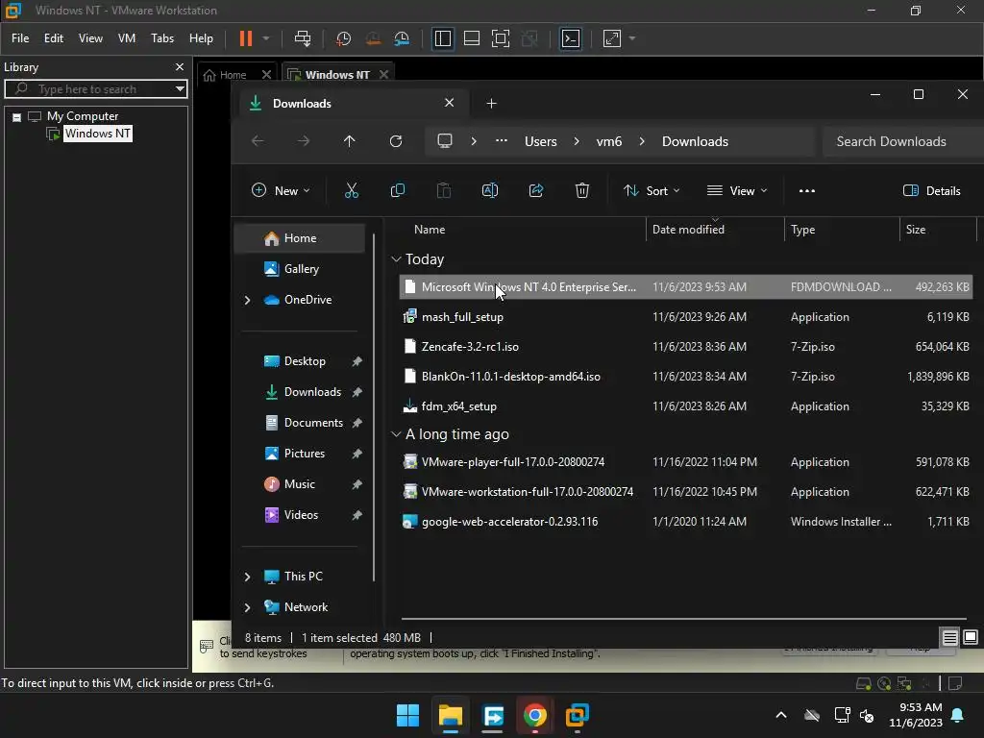Open the VMware View menu
984x738 pixels.
(x=90, y=38)
